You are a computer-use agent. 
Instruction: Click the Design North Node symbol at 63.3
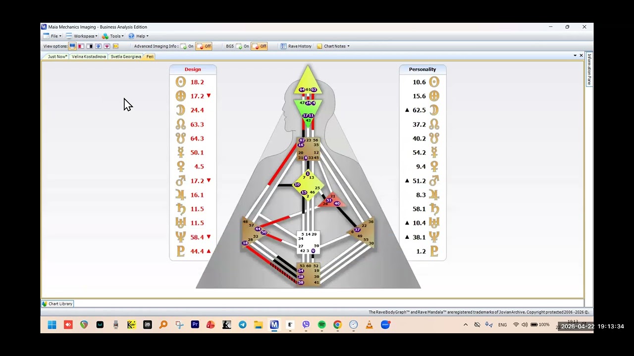click(x=181, y=124)
